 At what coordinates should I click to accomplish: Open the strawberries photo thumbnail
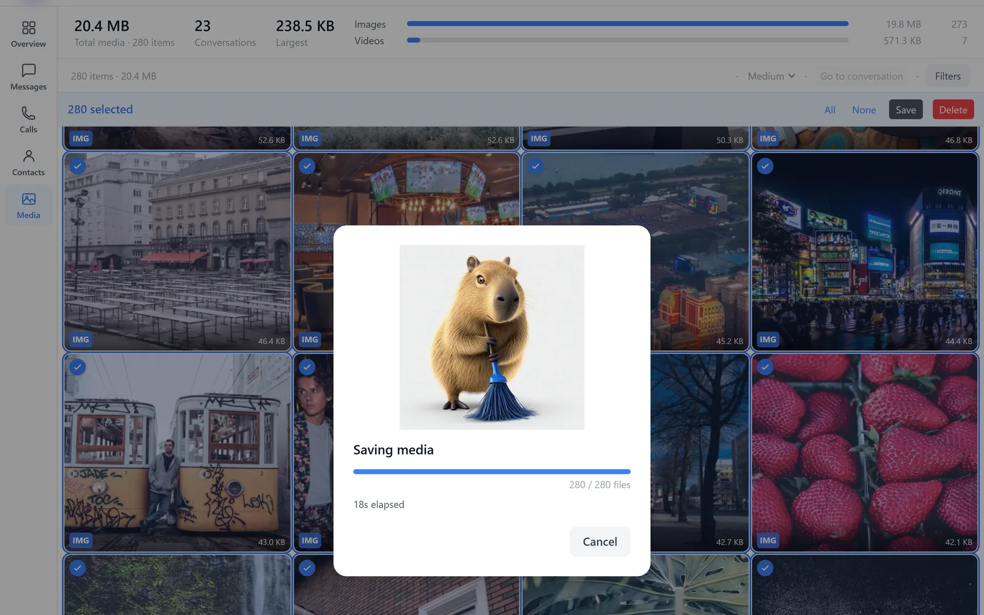864,452
